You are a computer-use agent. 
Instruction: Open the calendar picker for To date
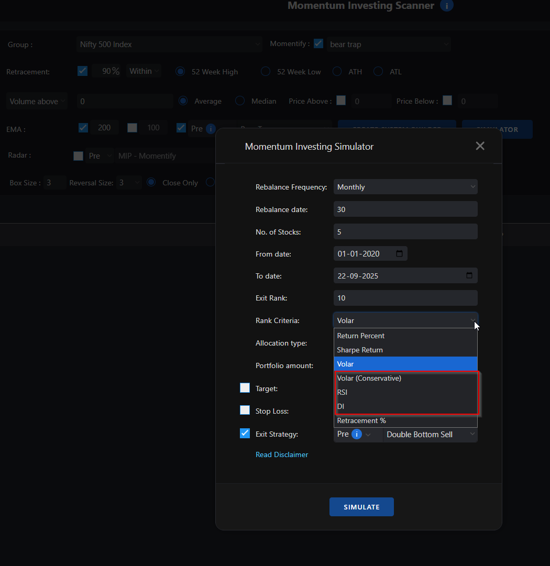[469, 275]
